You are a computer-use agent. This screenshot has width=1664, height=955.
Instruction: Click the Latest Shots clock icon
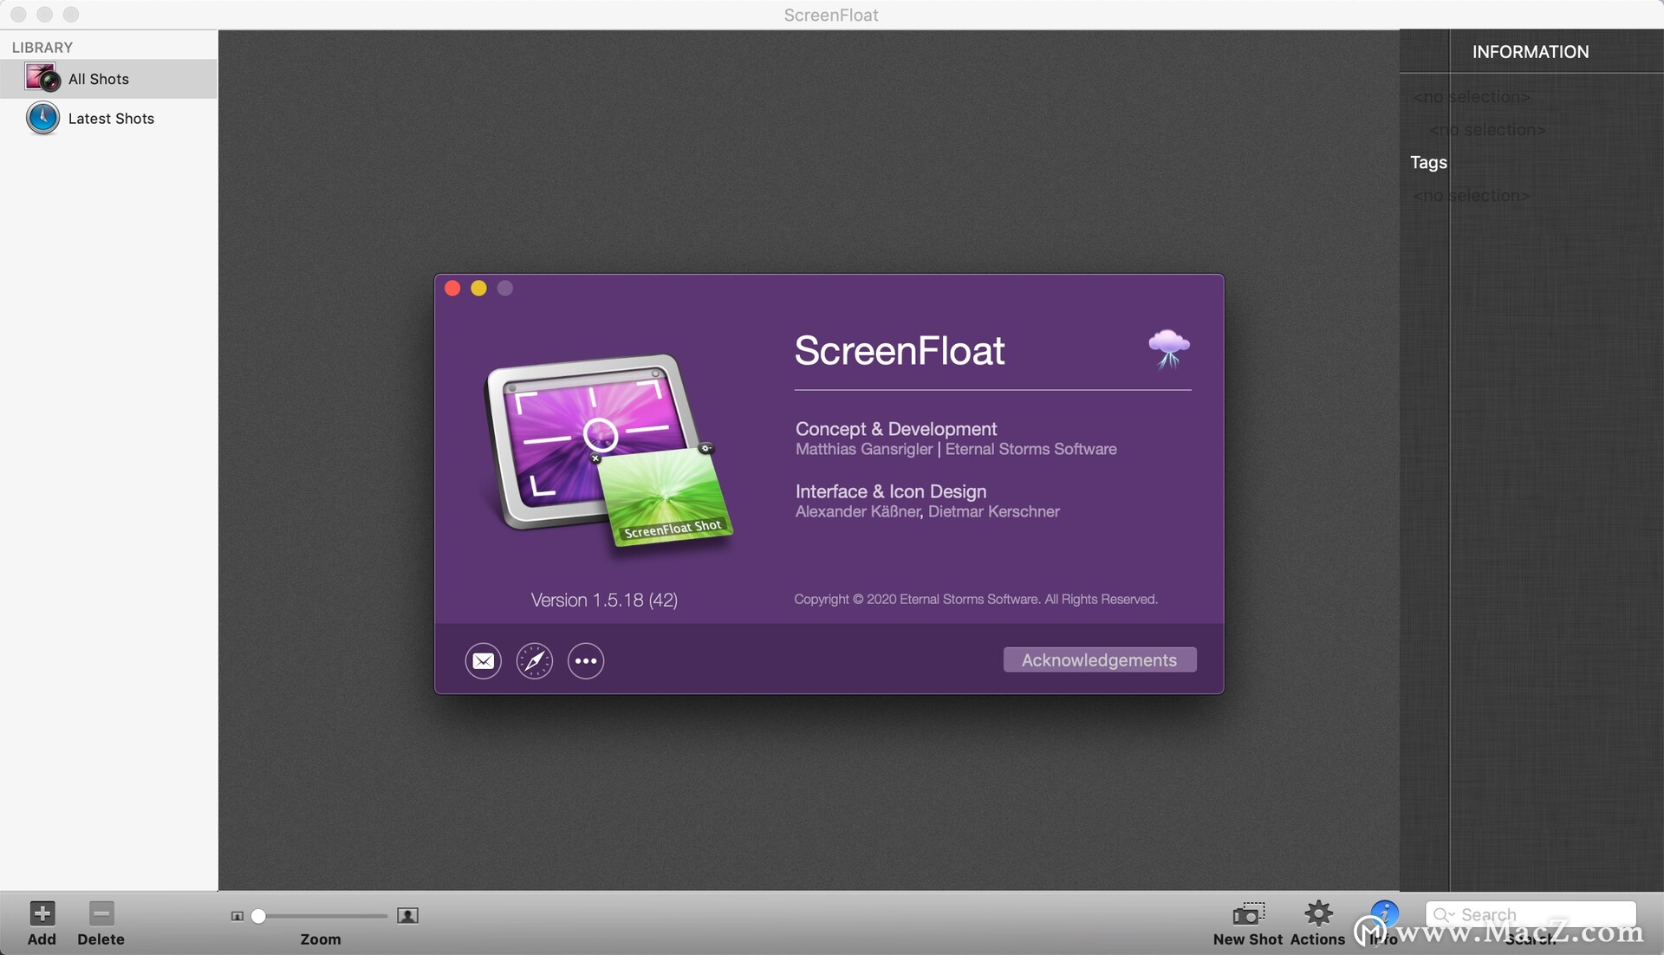tap(42, 118)
